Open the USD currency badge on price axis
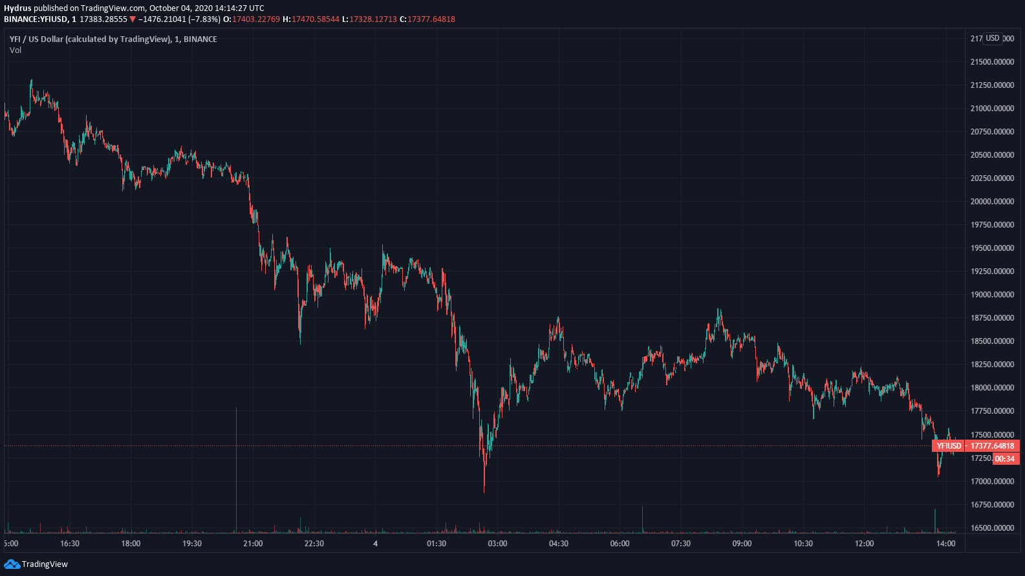1025x576 pixels. point(993,38)
